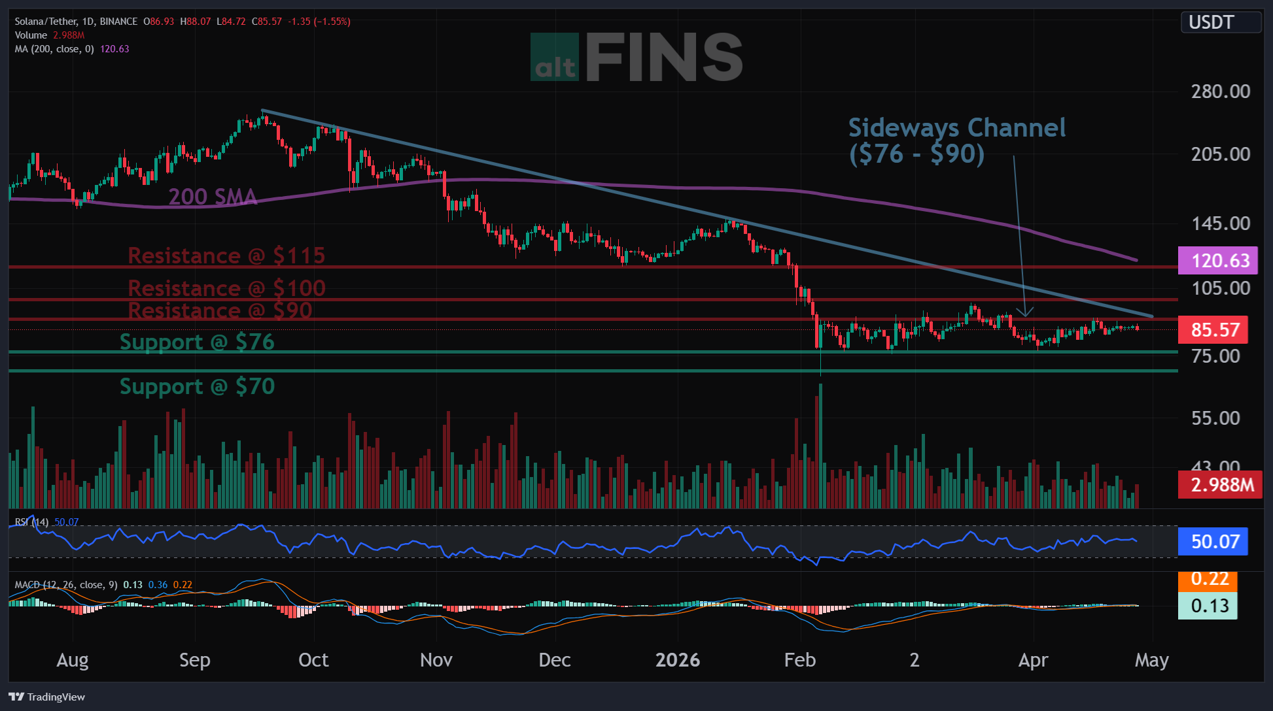Click the 2026 label on time axis
The width and height of the screenshot is (1273, 711).
677,660
